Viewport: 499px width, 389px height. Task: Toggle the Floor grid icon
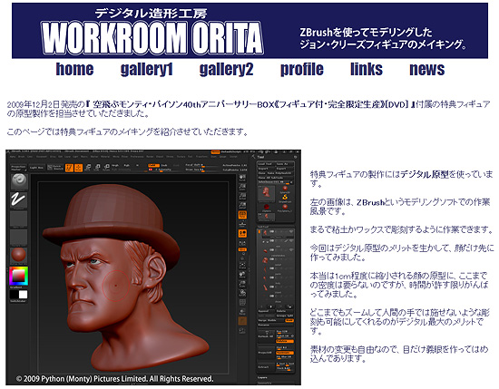pos(242,224)
